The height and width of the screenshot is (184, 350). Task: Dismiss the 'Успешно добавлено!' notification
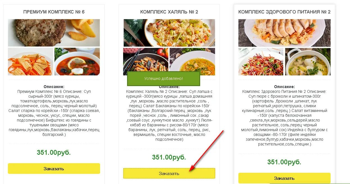(x=163, y=79)
